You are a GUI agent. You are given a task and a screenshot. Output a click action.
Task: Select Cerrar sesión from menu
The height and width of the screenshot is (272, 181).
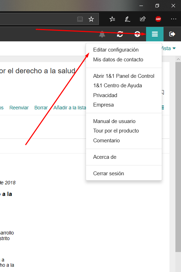[x=109, y=174]
